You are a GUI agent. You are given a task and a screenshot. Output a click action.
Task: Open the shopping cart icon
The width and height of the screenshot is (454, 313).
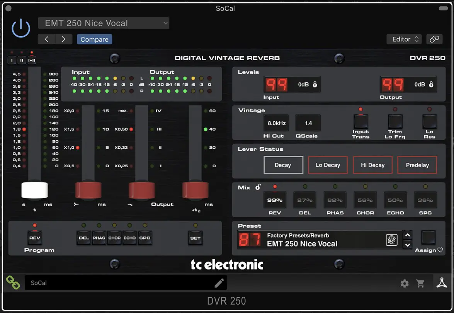click(x=420, y=284)
